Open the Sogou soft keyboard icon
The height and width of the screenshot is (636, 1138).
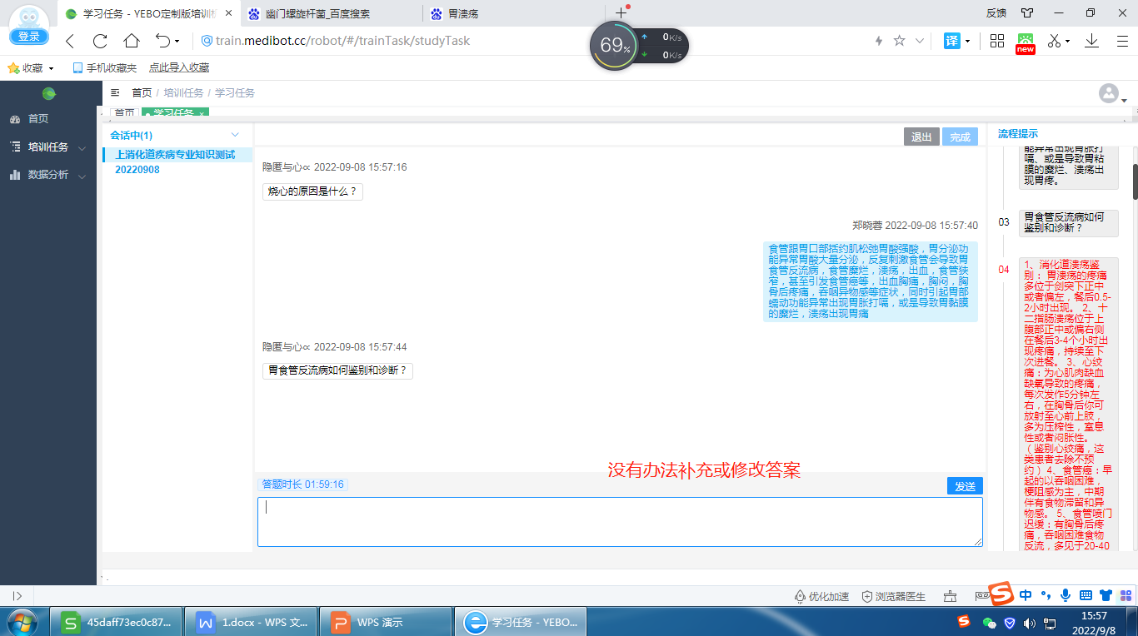pos(1086,594)
